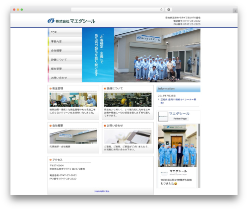
Task: Click the blue slogan banner 高品質の製品を創り続けます
Action: 98,55
